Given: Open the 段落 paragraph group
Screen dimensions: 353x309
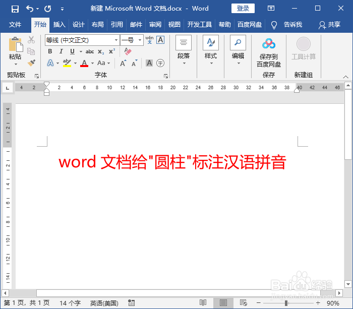Looking at the screenshot, I should 184,50.
